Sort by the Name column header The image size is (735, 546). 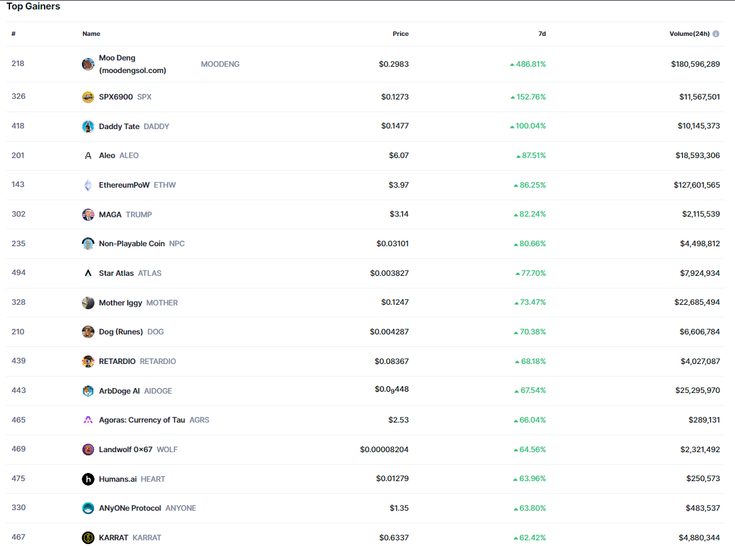(91, 34)
